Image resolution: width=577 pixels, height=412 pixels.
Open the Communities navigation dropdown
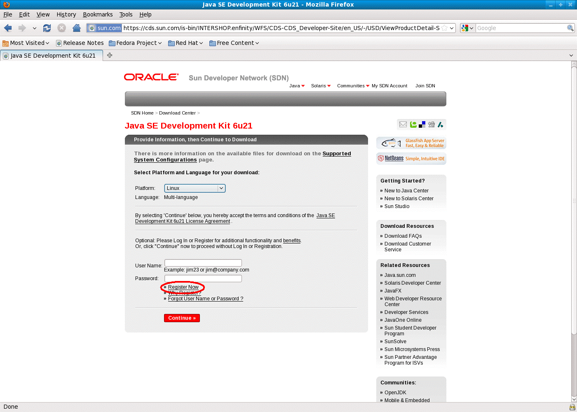tap(353, 86)
